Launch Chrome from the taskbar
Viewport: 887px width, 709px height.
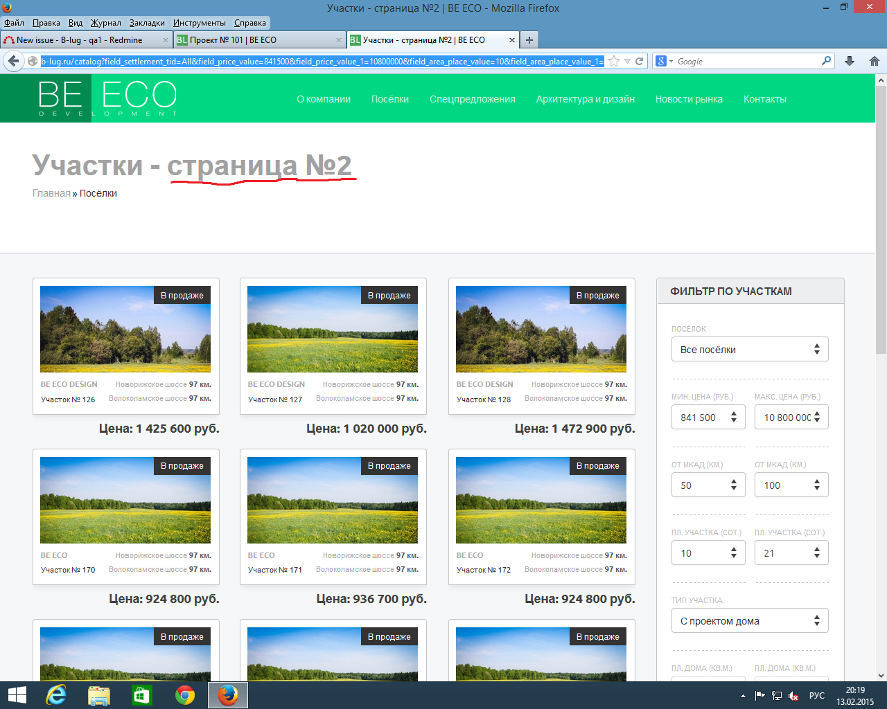tap(185, 695)
